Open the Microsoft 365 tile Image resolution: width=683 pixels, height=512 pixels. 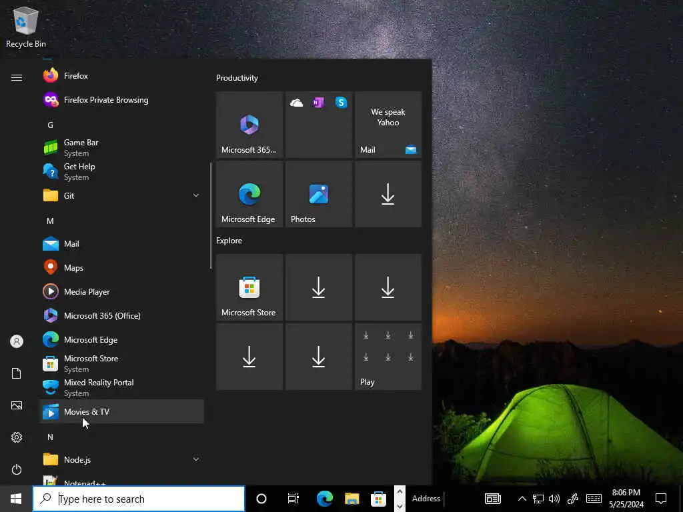pos(249,125)
